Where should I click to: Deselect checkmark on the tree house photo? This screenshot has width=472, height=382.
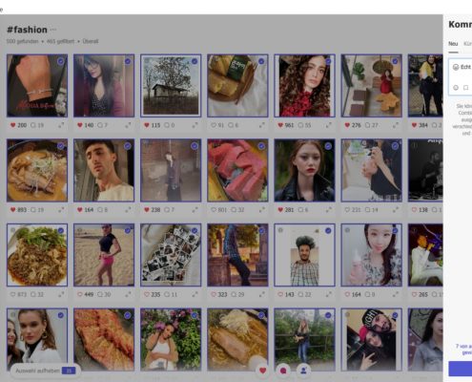[195, 61]
